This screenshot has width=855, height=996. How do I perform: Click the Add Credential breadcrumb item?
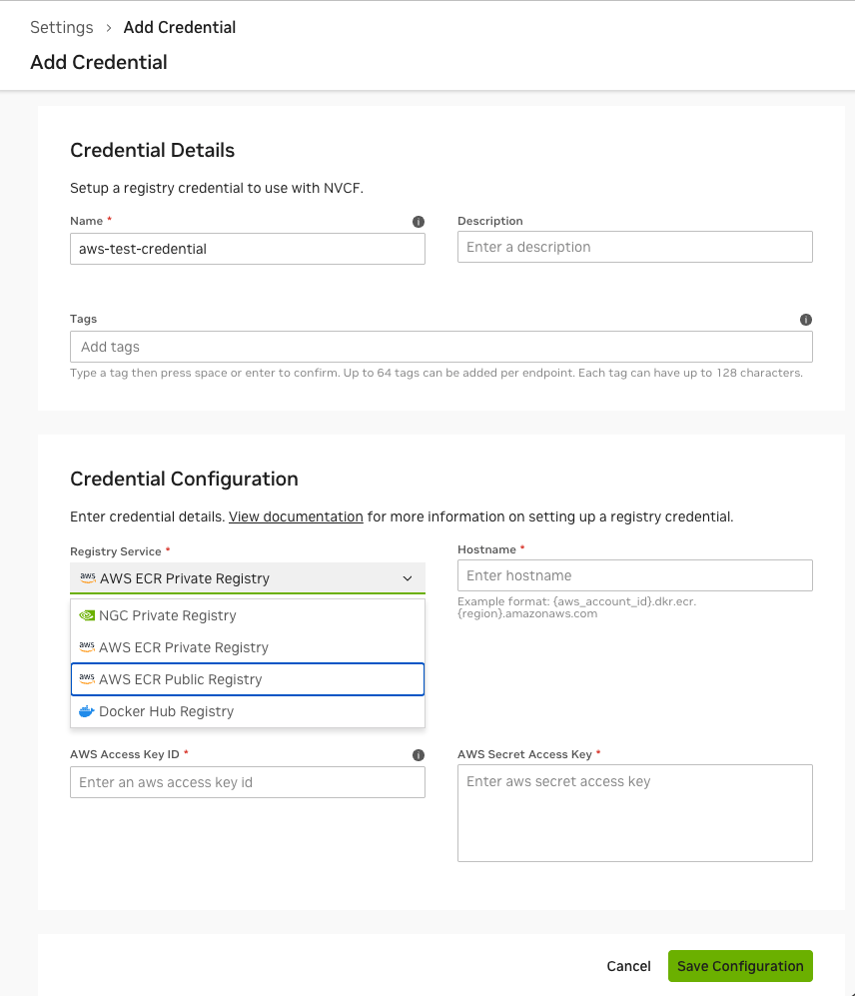coord(179,27)
